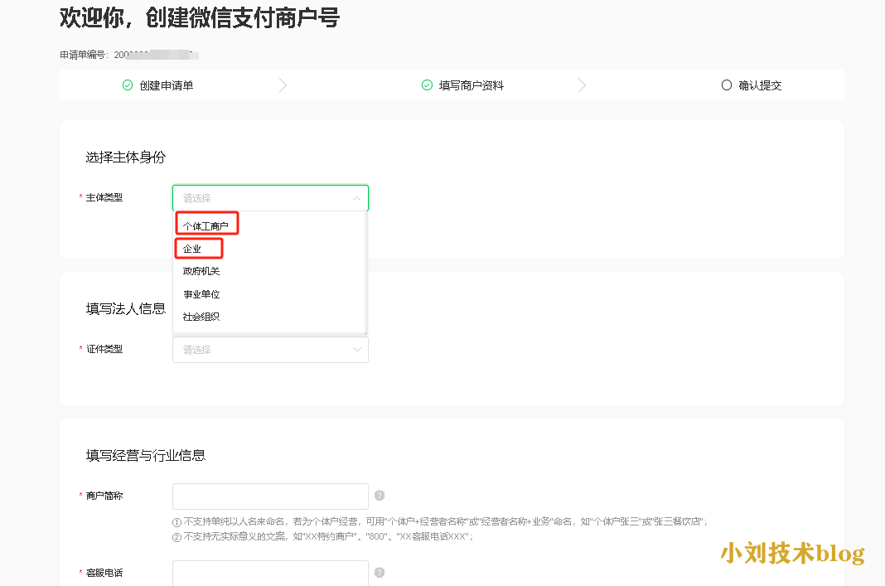Image resolution: width=885 pixels, height=586 pixels.
Task: Collapse the 主体类型 dropdown via its arrow
Action: coord(356,198)
